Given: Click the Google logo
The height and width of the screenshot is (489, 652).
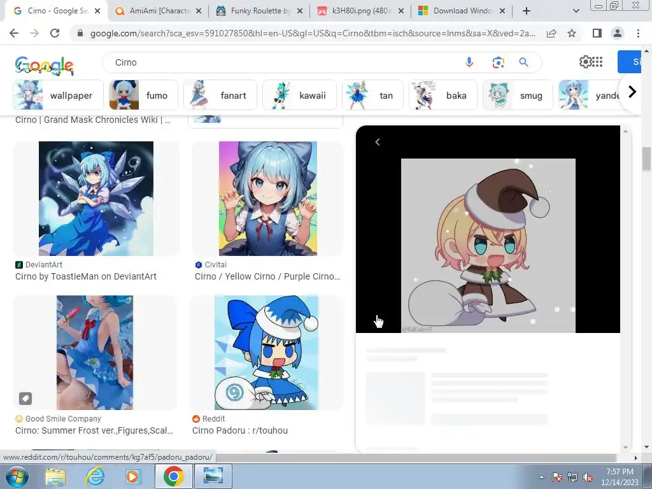Looking at the screenshot, I should coord(45,66).
